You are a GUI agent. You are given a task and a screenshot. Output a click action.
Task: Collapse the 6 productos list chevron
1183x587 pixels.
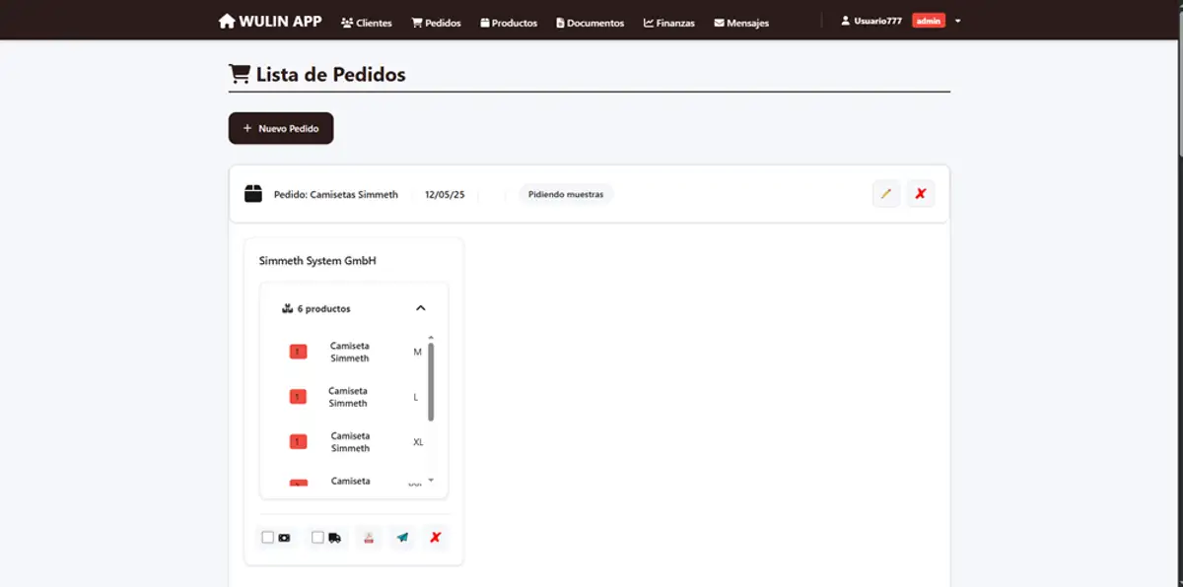pyautogui.click(x=421, y=308)
